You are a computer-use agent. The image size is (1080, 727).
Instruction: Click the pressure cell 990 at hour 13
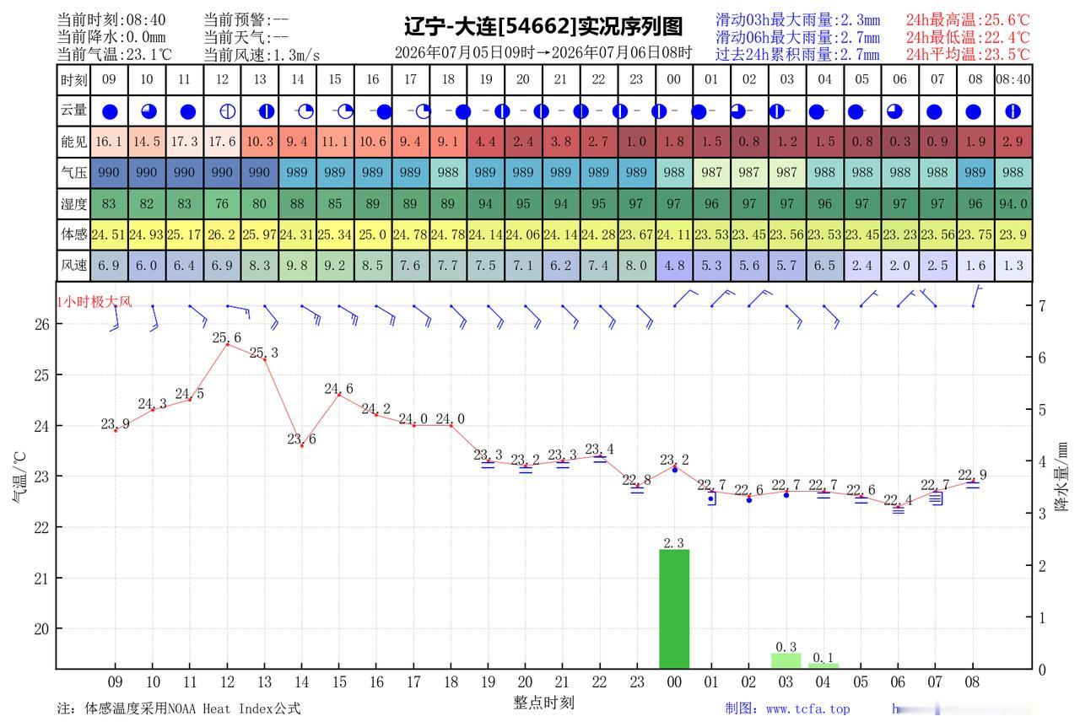pyautogui.click(x=260, y=172)
